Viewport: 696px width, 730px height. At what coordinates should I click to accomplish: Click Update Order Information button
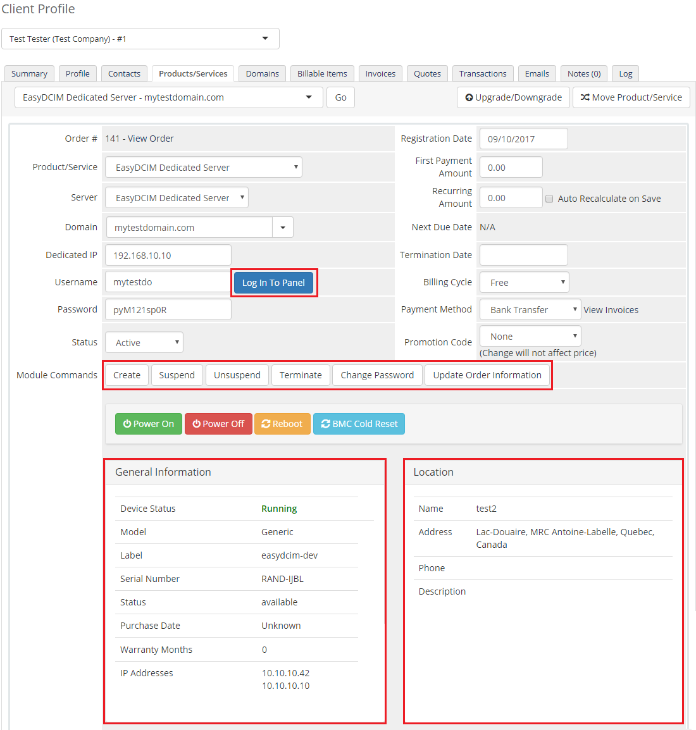[x=487, y=374]
